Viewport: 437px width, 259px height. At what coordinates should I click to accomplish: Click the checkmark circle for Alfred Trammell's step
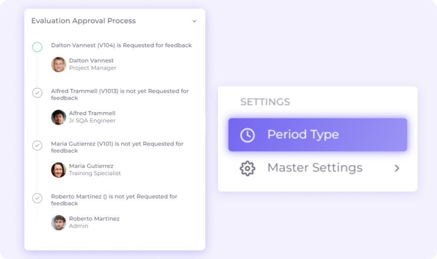click(38, 93)
